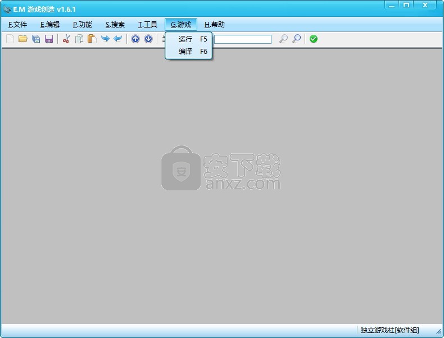Paste with the clipboard icon
444x338 pixels.
(92, 39)
